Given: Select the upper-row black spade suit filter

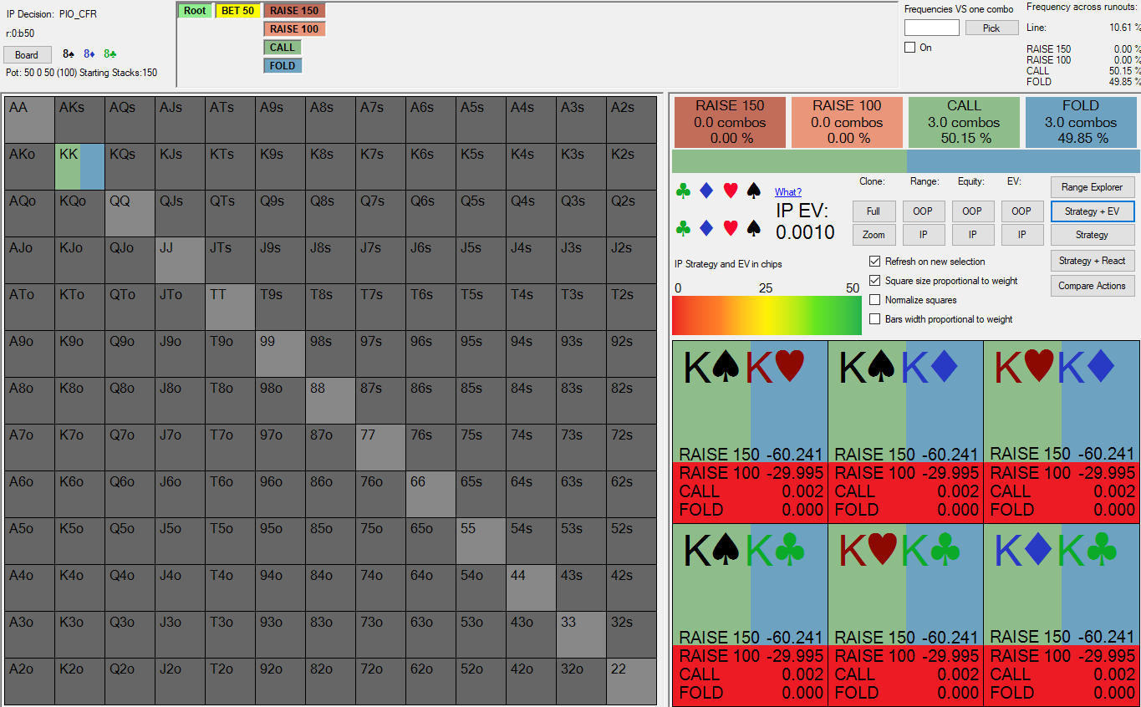Looking at the screenshot, I should pos(753,191).
